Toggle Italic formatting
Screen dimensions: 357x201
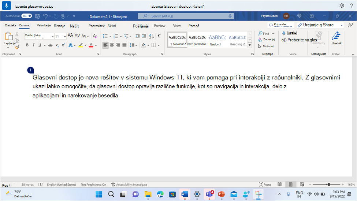[x=33, y=45]
